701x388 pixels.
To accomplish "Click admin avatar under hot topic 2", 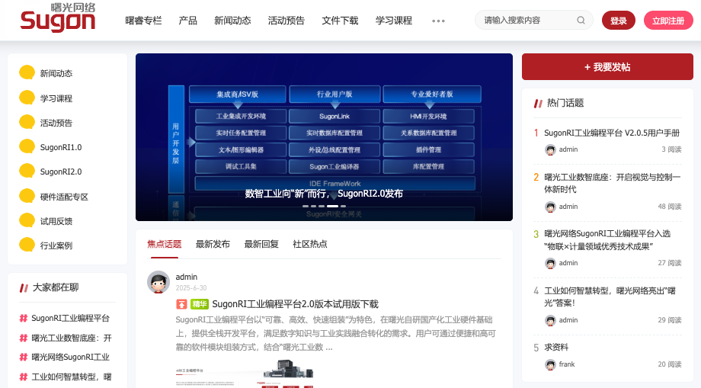I will pyautogui.click(x=550, y=207).
